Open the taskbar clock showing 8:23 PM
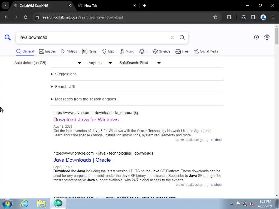The height and width of the screenshot is (209, 279). [265, 204]
